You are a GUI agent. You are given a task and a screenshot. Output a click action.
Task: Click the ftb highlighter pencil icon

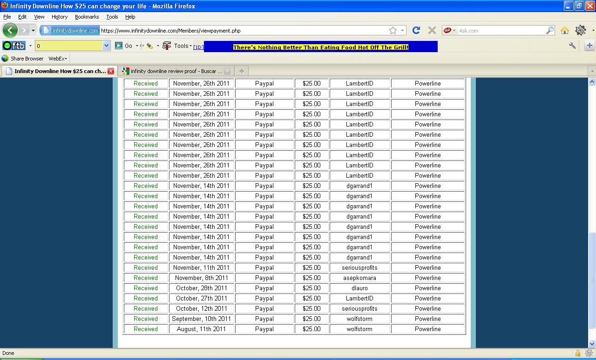149,46
